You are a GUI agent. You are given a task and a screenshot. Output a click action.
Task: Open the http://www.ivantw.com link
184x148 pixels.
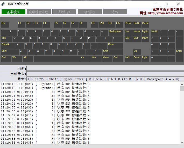tap(165, 13)
